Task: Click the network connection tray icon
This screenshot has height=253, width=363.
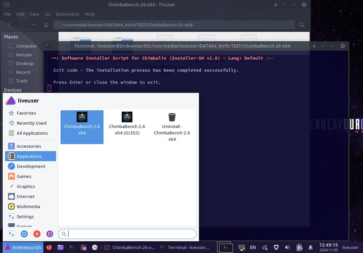Action: click(x=265, y=247)
